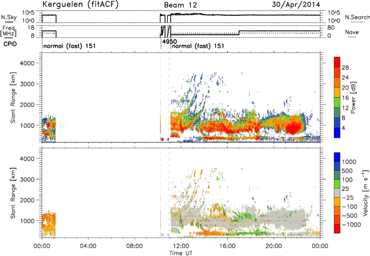Click the '3000' tick of the velocity panel
This screenshot has height=256, width=370.
point(27,179)
